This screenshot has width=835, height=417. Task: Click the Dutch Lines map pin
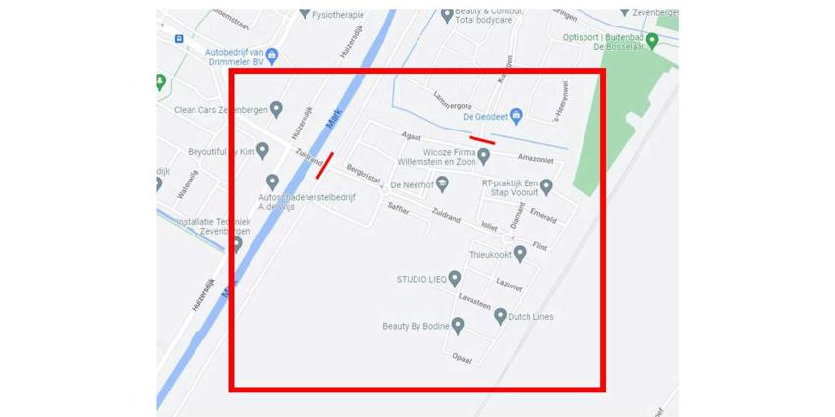tap(500, 317)
